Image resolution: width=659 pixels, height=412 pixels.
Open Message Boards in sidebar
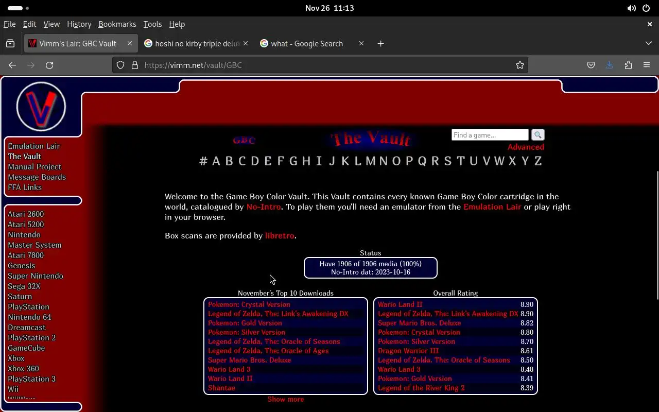click(x=37, y=177)
